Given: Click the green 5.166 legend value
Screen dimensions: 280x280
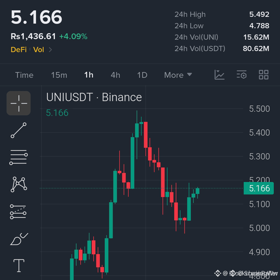Looking at the screenshot, I should tap(57, 113).
